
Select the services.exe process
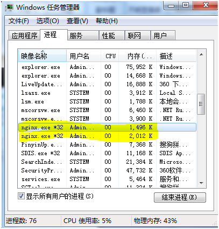pos(107,179)
